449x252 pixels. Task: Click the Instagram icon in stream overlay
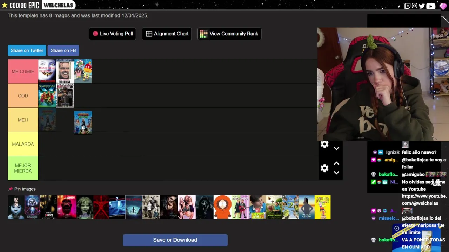click(414, 6)
